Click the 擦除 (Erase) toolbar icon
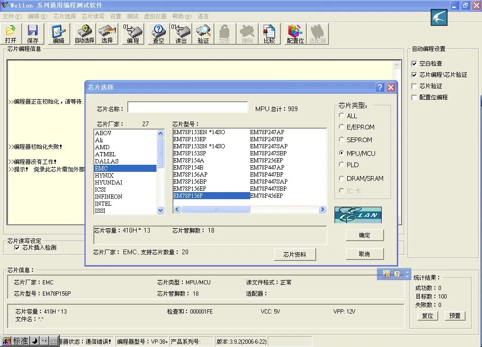 click(x=247, y=34)
